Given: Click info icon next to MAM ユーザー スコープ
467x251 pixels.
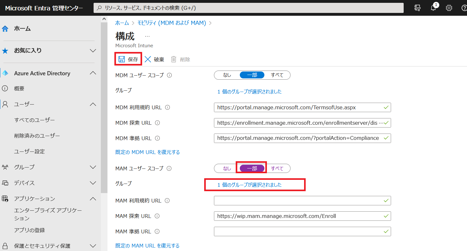Looking at the screenshot, I should coord(169,168).
